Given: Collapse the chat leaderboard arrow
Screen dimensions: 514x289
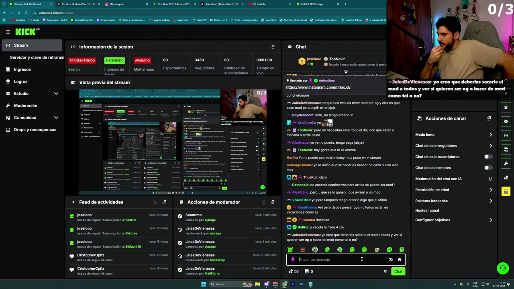Looking at the screenshot, I should pos(346,72).
